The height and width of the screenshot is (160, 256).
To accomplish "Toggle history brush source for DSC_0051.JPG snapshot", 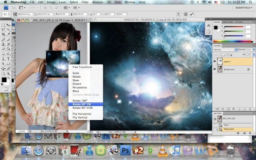I will [x=215, y=119].
